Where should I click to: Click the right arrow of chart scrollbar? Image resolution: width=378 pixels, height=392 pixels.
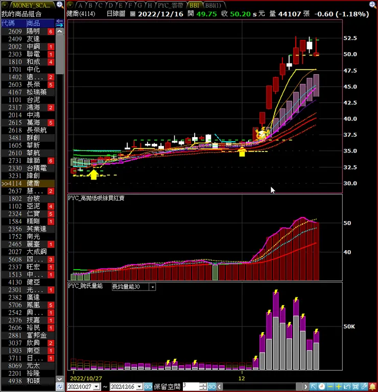click(x=305, y=387)
